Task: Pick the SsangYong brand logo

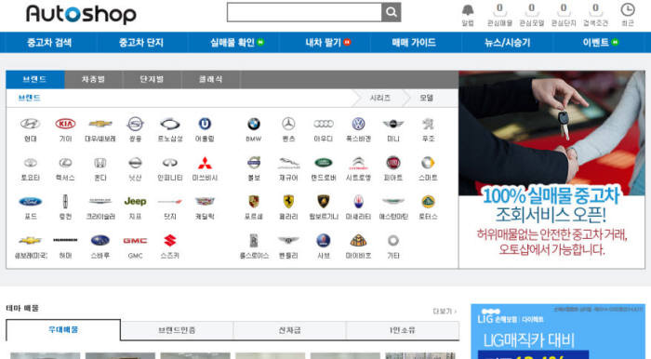Action: (x=135, y=124)
